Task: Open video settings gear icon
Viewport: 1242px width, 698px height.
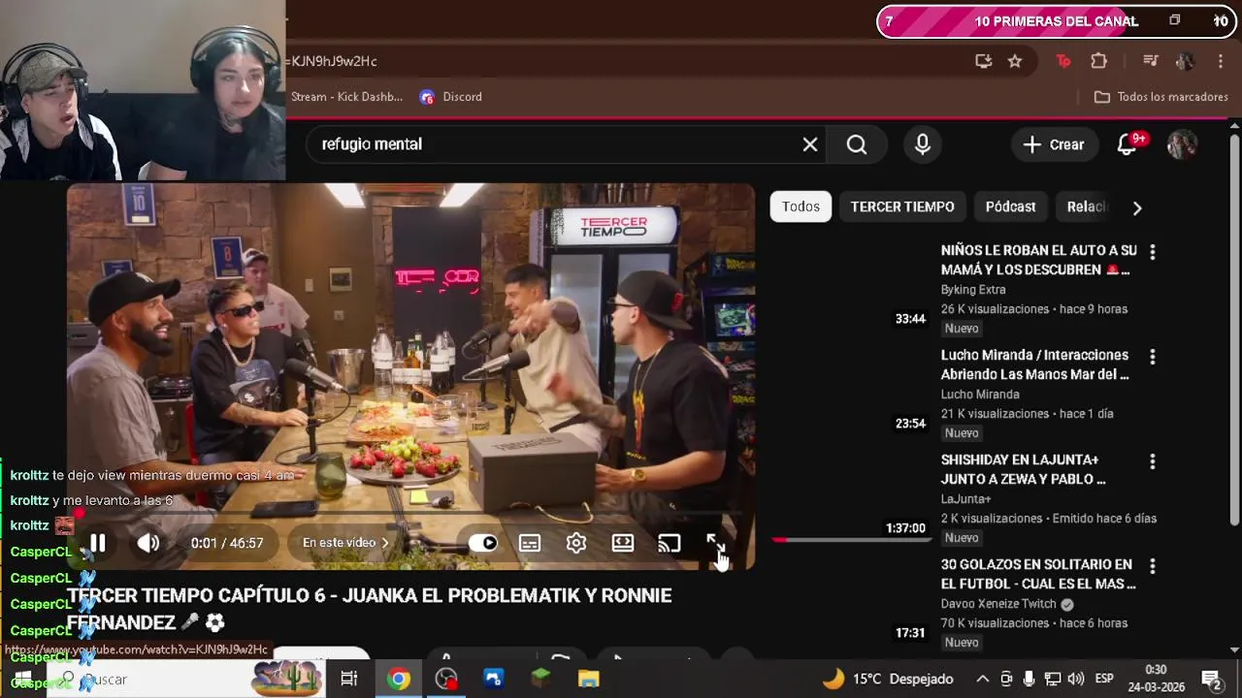Action: point(576,543)
